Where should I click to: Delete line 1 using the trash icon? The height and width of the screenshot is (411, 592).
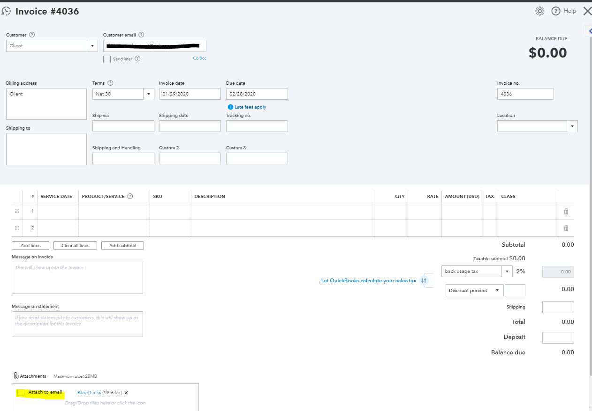566,211
